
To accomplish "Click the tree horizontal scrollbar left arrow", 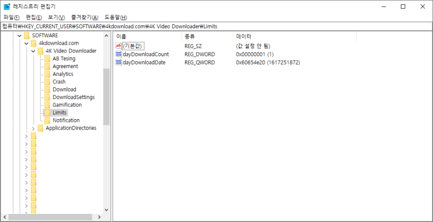I will (x=4, y=217).
